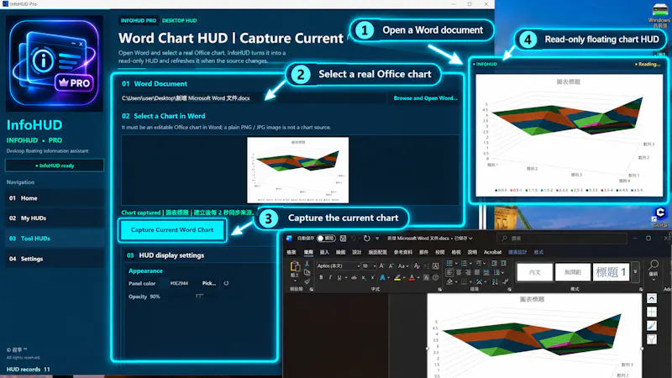Image resolution: width=672 pixels, height=378 pixels.
Task: Click Browse and Open Word... link
Action: 425,98
